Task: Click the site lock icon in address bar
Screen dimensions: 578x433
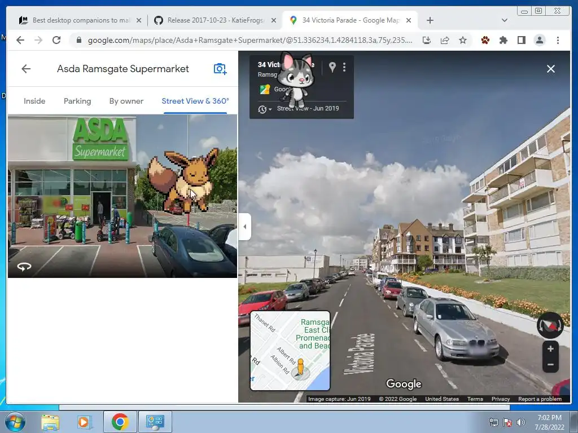Action: [78, 40]
